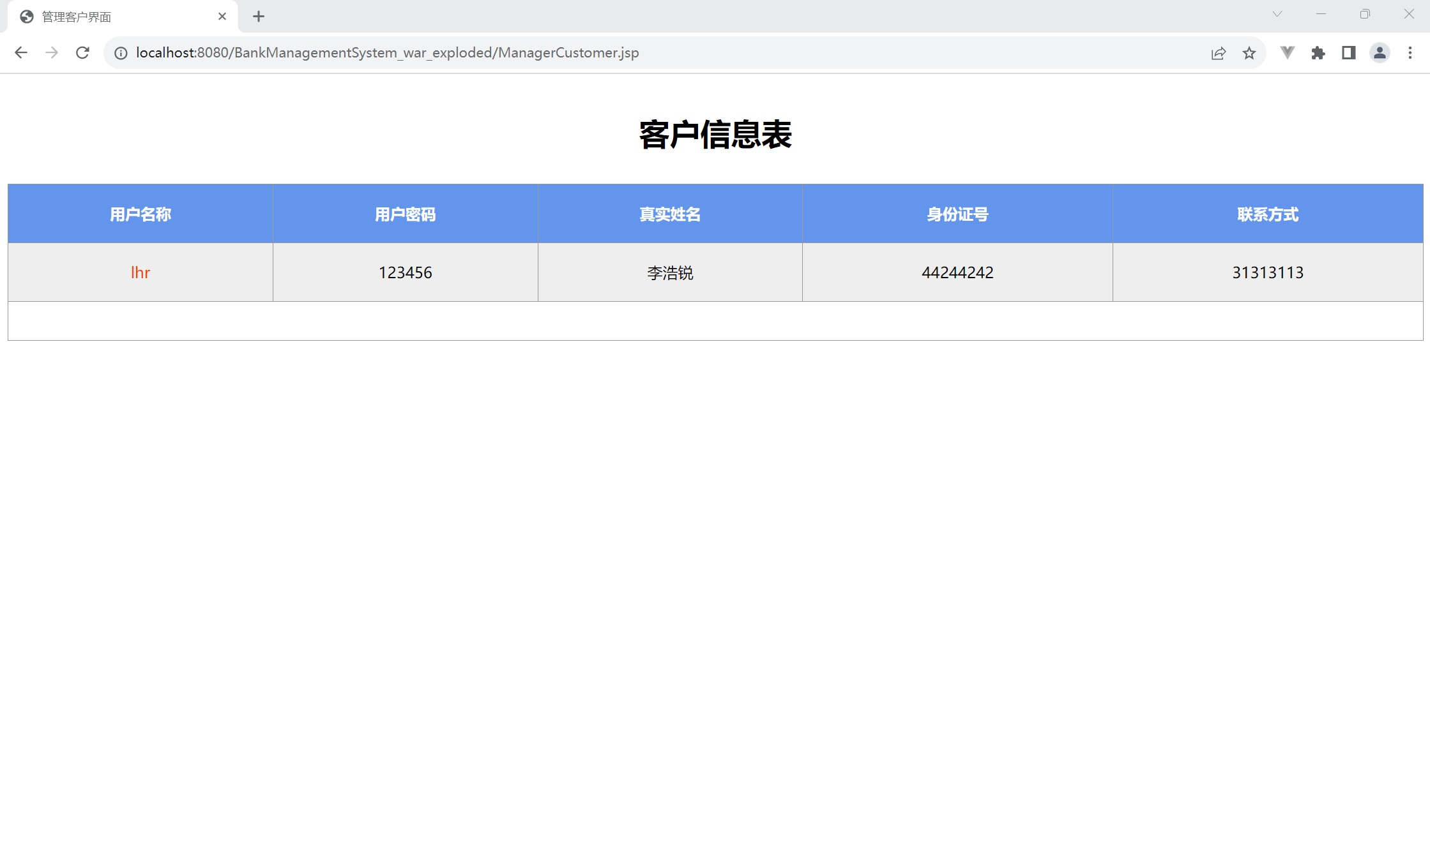
Task: Close the 管理客户界面 tab
Action: click(222, 17)
